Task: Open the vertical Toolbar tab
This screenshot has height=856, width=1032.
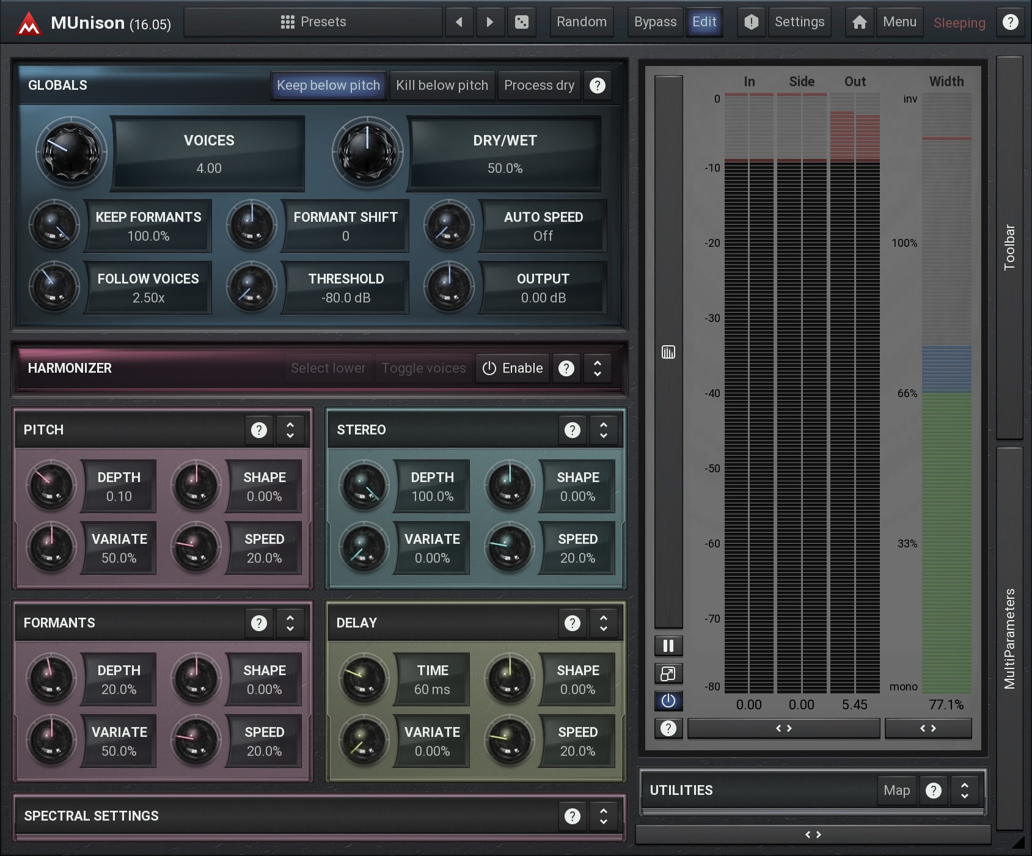Action: click(x=1009, y=247)
